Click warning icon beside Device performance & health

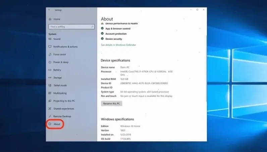pos(102,23)
